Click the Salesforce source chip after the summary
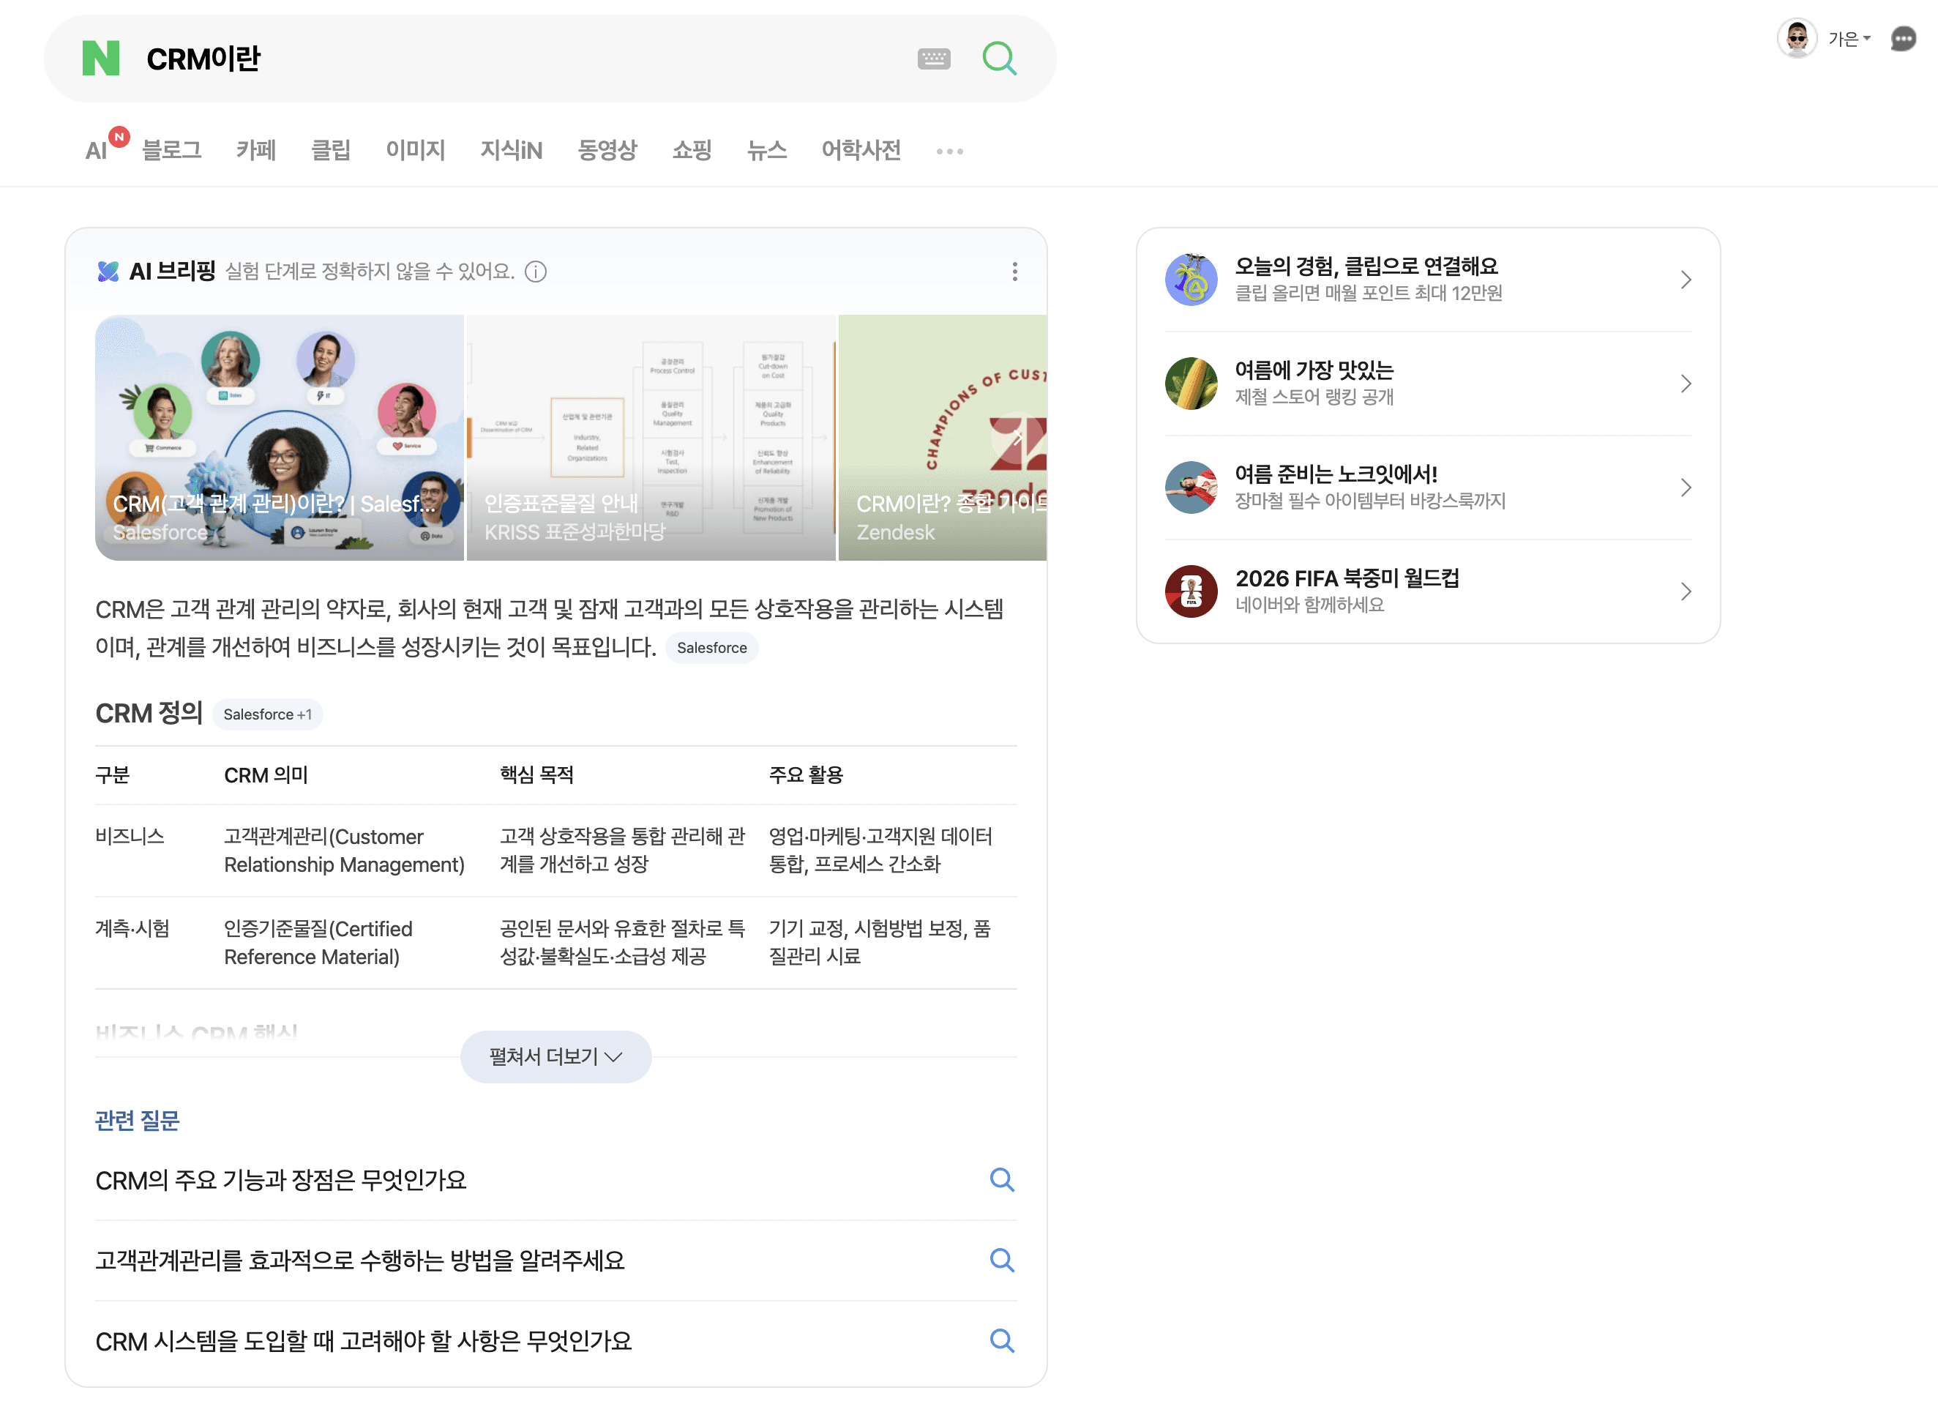This screenshot has width=1938, height=1423. 711,648
